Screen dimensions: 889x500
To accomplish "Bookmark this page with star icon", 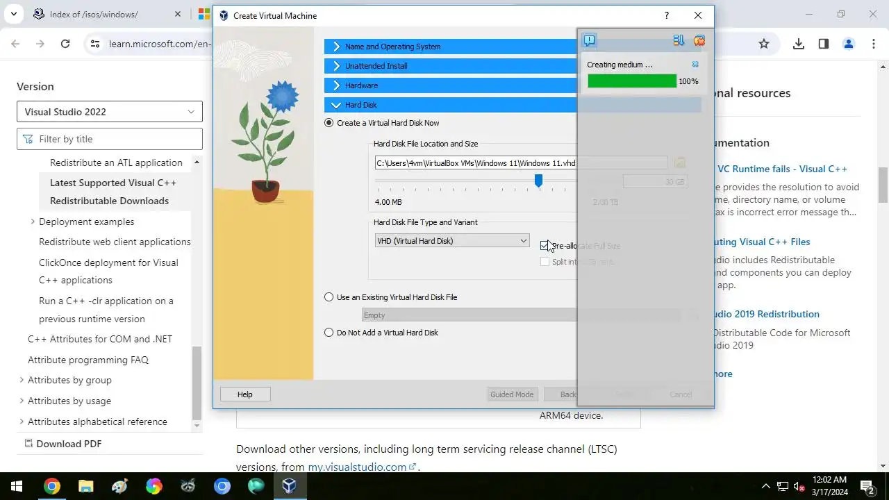I will coord(764,44).
